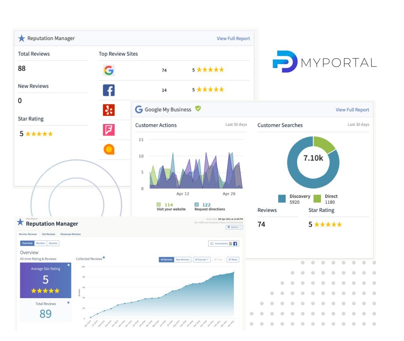
Task: Click the Direct count 1180
Action: [330, 202]
